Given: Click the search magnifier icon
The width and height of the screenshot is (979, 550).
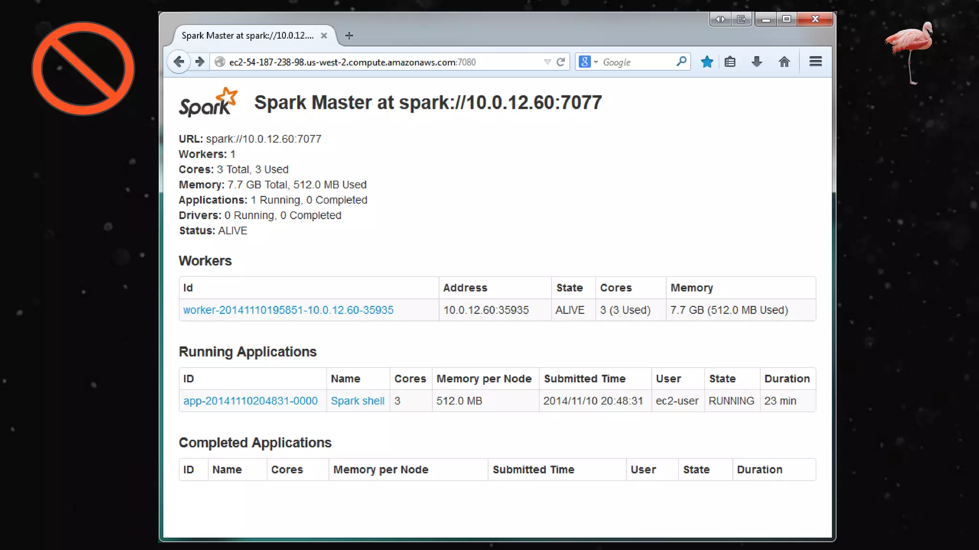Looking at the screenshot, I should tap(681, 62).
